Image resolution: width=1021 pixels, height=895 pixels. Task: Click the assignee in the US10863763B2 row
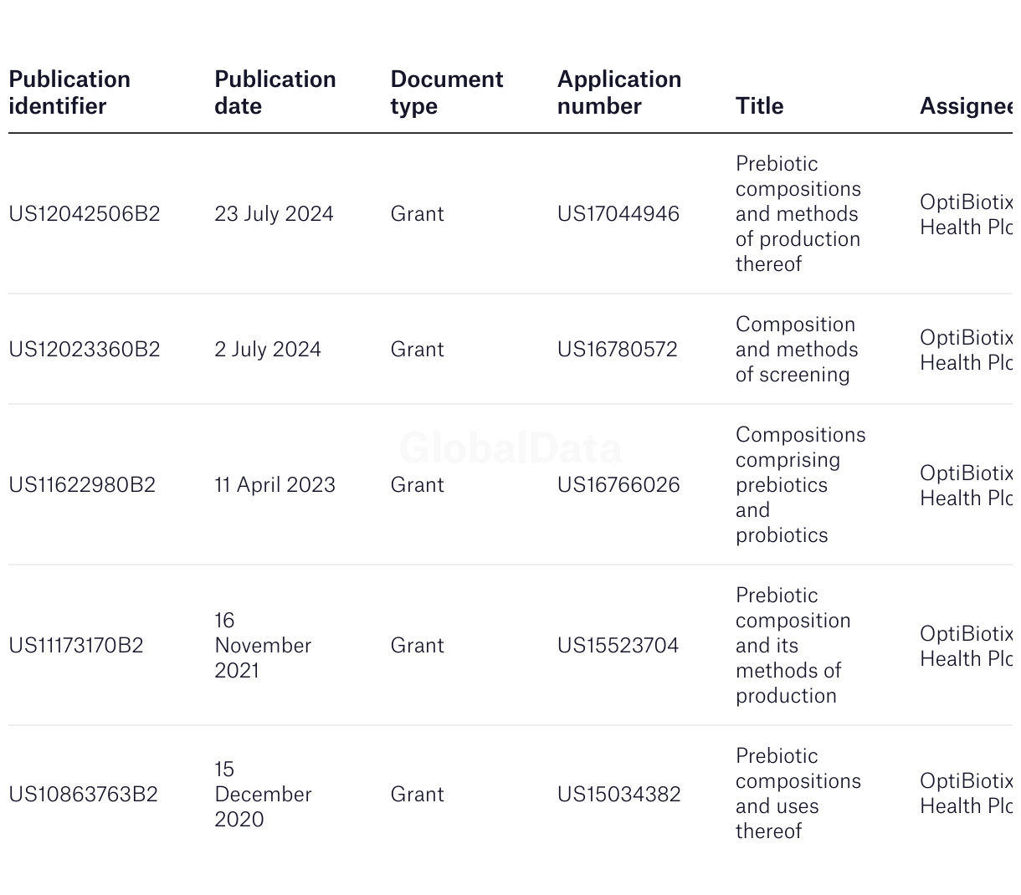[x=966, y=794]
